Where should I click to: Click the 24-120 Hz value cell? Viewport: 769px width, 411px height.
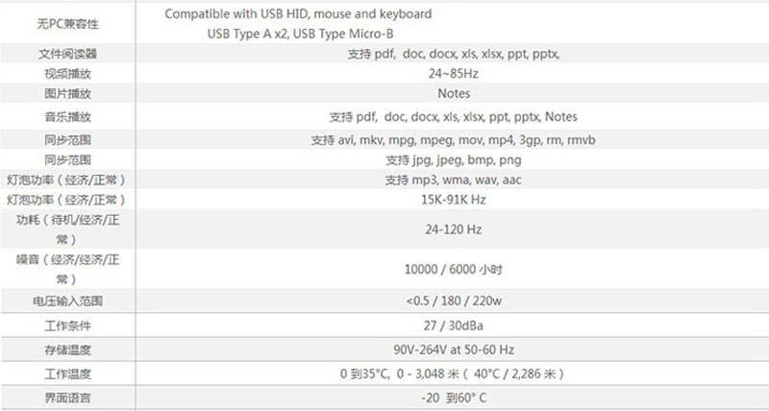coord(453,230)
